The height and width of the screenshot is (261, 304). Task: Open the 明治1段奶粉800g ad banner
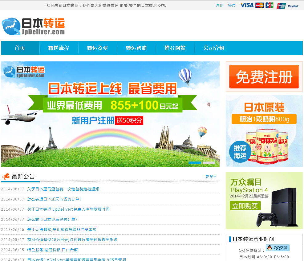(264, 131)
